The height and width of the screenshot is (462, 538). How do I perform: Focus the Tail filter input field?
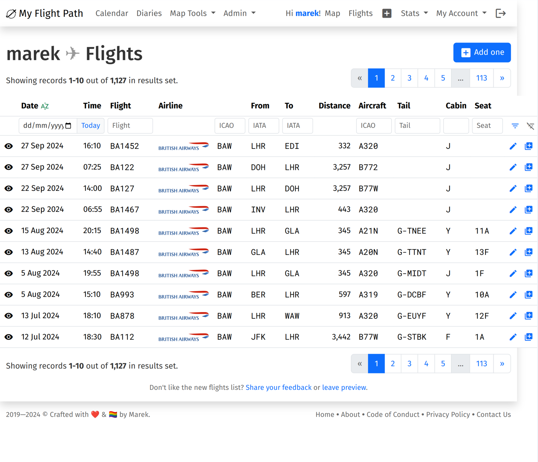(417, 126)
